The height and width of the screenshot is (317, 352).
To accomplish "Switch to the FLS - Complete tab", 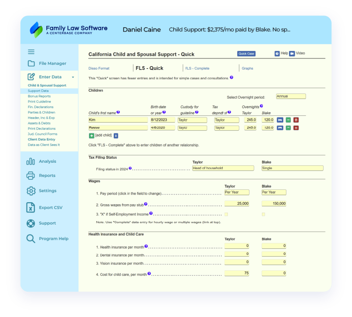I will (x=197, y=68).
